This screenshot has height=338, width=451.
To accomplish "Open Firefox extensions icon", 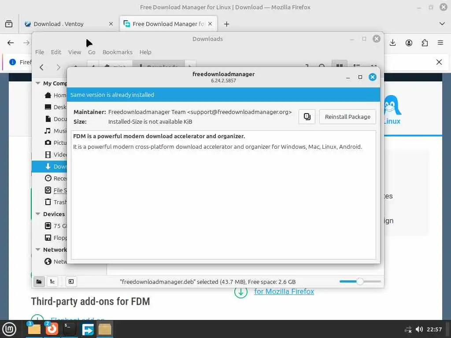I will coord(425,43).
